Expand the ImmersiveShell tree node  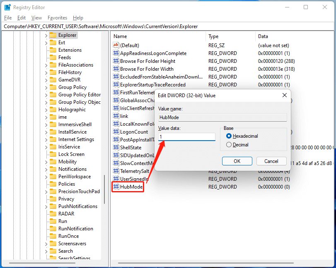(x=46, y=125)
